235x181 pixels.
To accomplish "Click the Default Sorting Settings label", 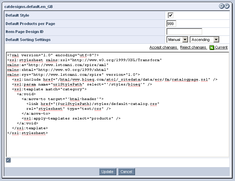I will (28, 40).
